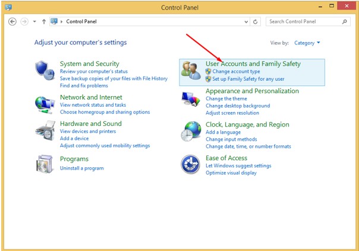
Task: Click Change desktop background
Action: tap(238, 106)
